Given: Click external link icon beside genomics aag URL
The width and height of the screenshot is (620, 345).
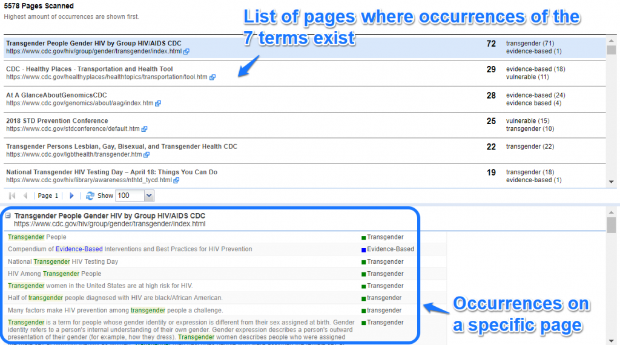Looking at the screenshot, I should pos(158,103).
